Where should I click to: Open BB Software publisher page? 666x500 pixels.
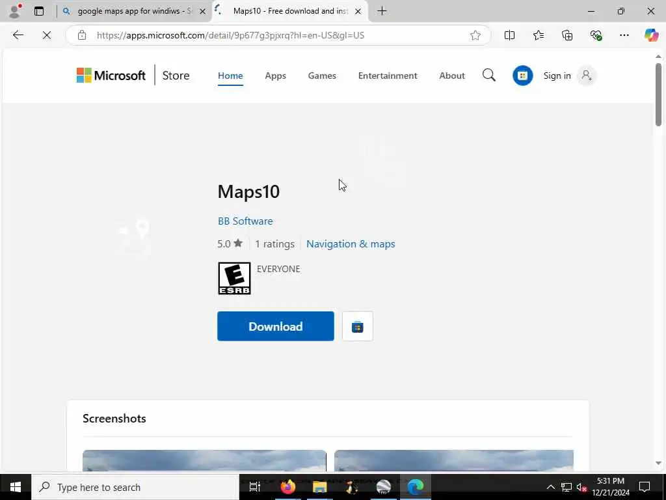[245, 221]
